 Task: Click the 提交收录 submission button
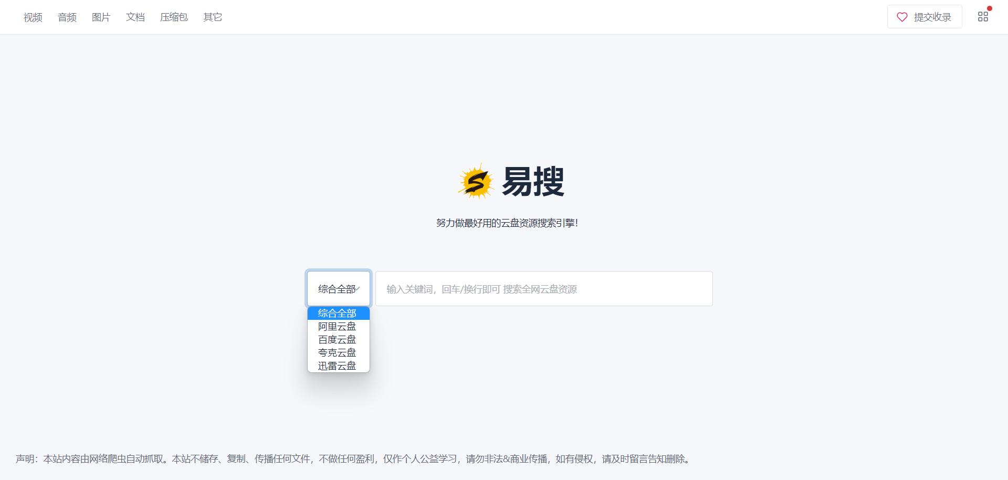point(924,17)
